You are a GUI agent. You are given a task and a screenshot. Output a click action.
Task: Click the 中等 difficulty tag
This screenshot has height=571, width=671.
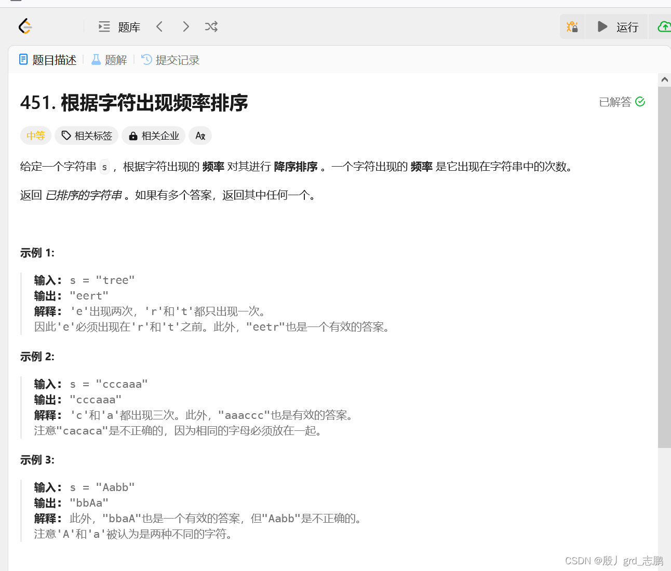(x=36, y=136)
